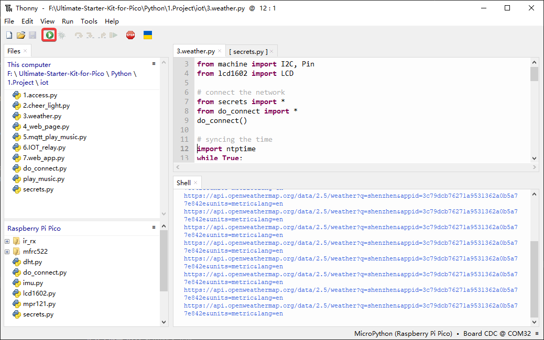Click line number 12 in editor gutter
544x340 pixels.
tap(184, 149)
